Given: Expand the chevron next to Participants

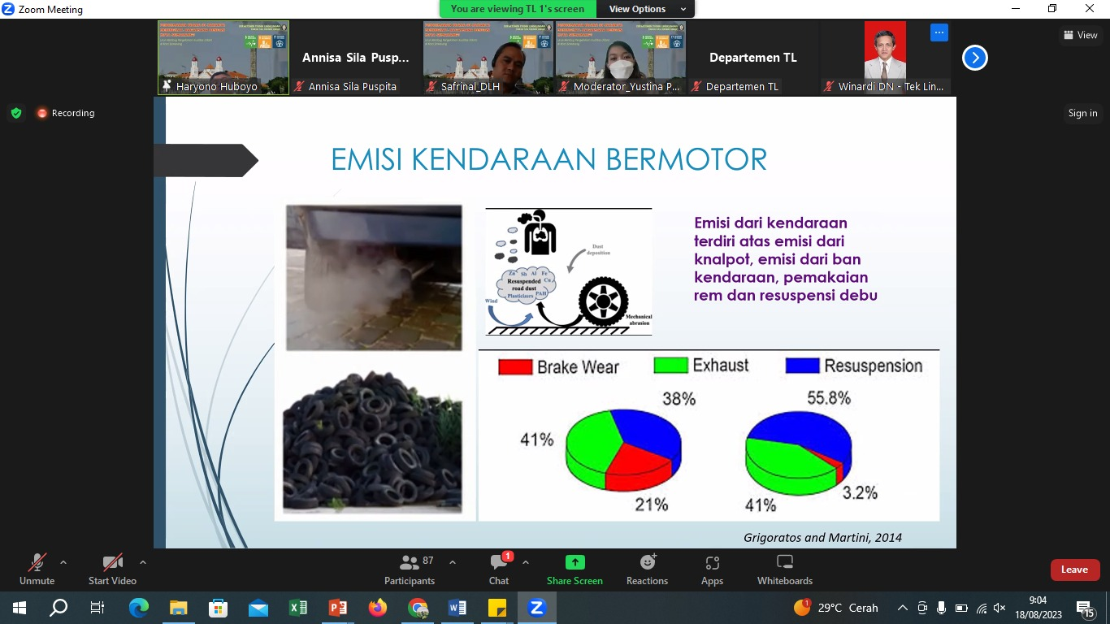Looking at the screenshot, I should [453, 562].
